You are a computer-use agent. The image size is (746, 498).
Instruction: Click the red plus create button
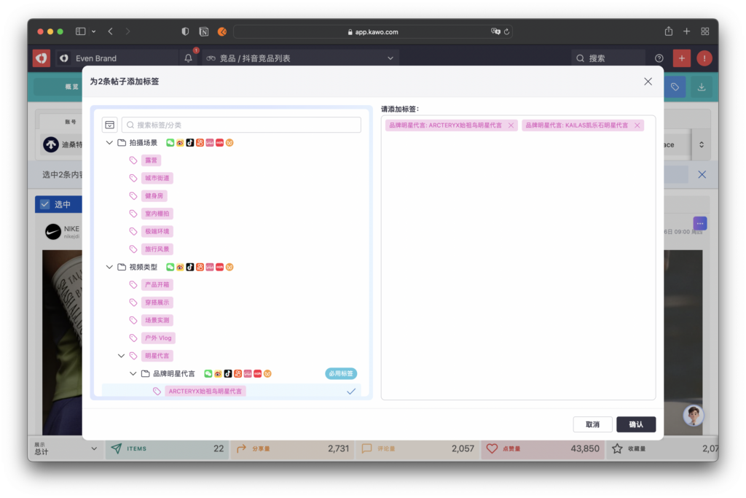point(681,58)
